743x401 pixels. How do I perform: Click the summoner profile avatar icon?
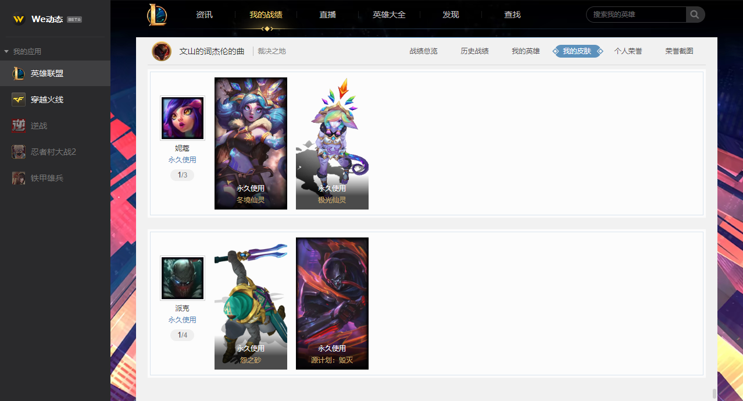pyautogui.click(x=162, y=51)
